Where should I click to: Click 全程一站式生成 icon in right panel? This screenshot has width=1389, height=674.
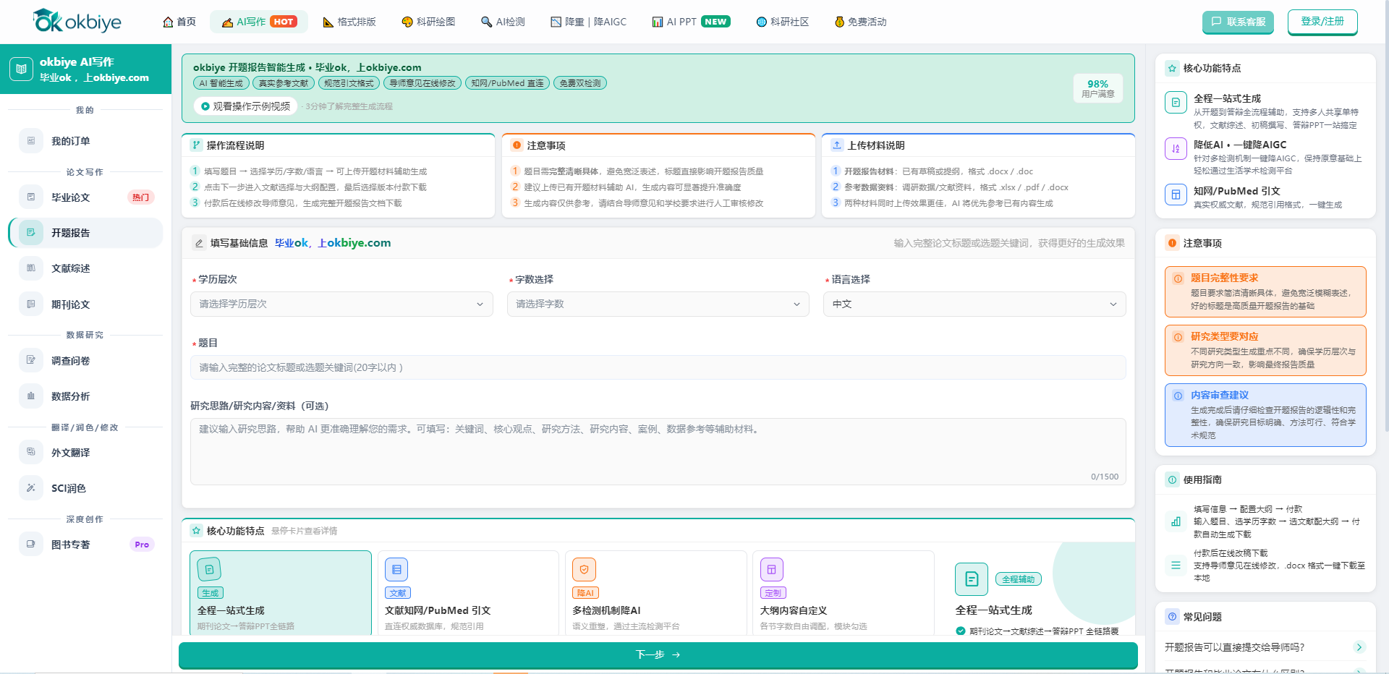tap(1176, 103)
